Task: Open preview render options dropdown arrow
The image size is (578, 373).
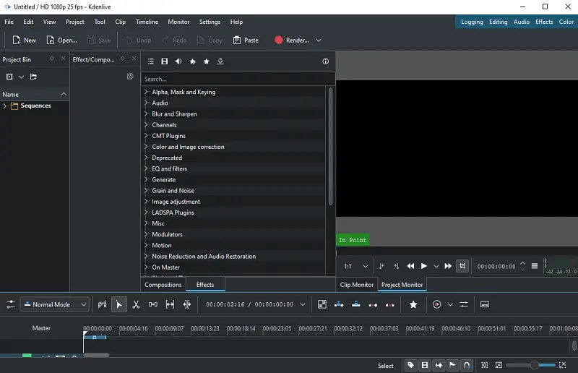Action: tap(450, 304)
